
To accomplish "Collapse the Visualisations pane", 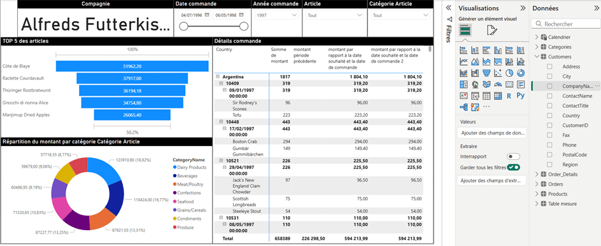I will click(x=523, y=8).
